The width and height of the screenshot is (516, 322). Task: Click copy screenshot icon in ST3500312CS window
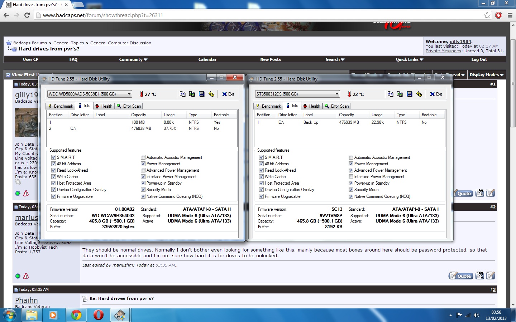click(x=400, y=94)
